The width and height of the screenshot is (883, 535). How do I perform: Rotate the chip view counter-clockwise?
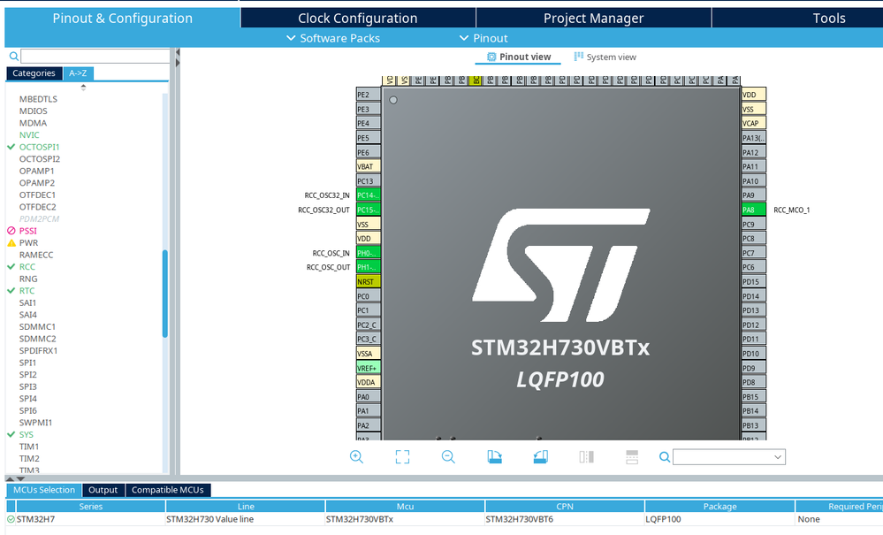click(541, 456)
